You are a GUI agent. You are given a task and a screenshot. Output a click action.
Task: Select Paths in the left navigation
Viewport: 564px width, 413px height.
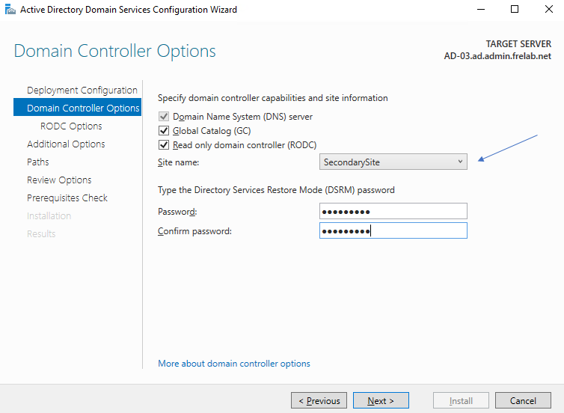(38, 162)
